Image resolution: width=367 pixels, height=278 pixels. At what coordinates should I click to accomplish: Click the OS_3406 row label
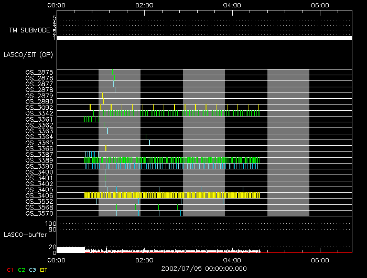click(x=39, y=195)
